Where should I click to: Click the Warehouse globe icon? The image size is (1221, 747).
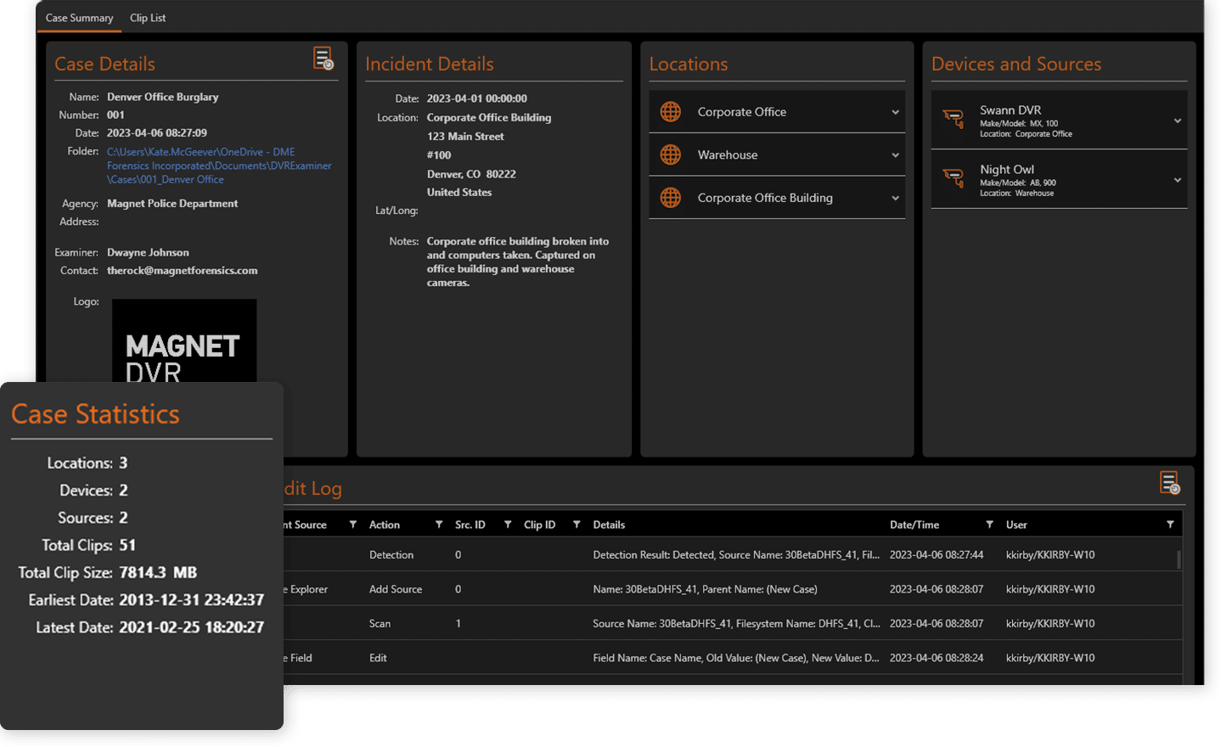coord(671,155)
